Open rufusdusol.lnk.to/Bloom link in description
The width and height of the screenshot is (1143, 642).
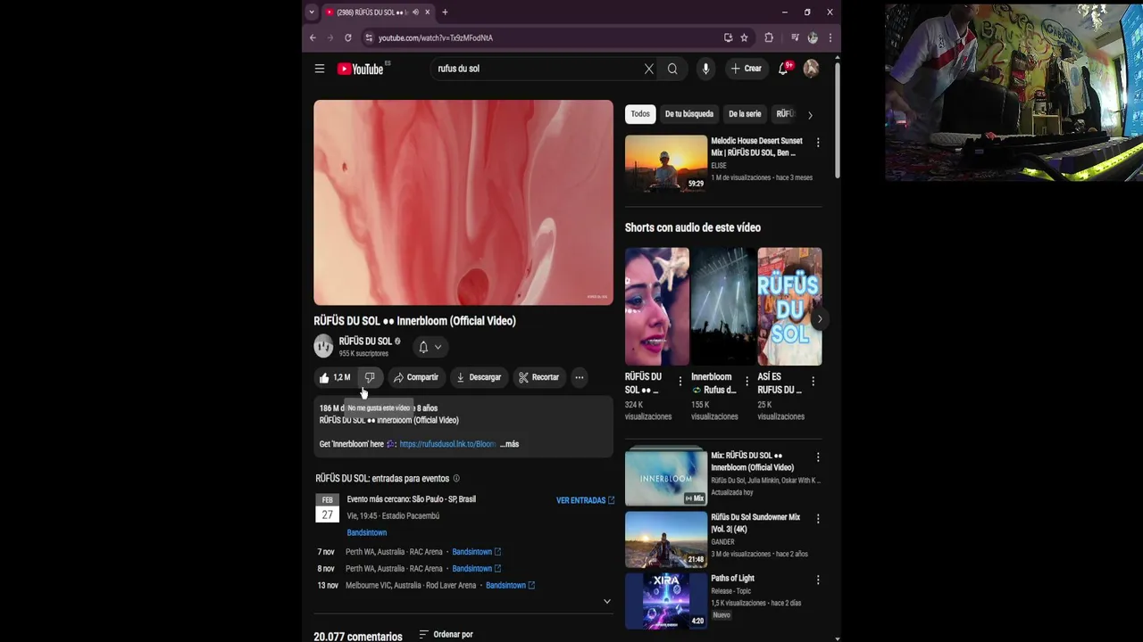447,444
